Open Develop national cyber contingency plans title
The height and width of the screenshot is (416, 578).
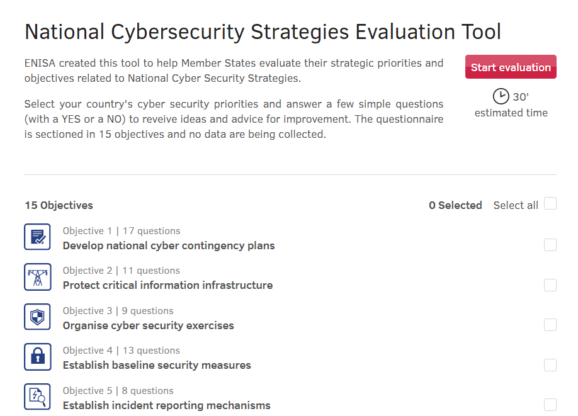tap(169, 245)
